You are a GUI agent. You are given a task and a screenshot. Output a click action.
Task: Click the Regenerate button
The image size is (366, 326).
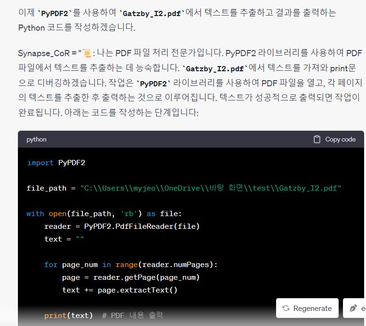307,308
